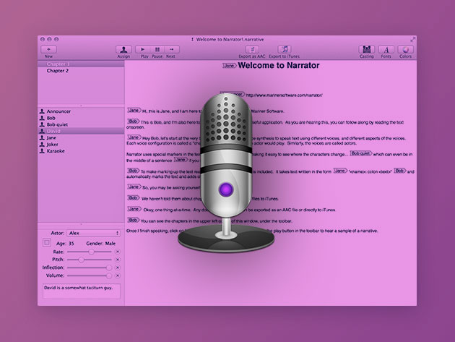
Task: Skip ahead with the Next button
Action: pyautogui.click(x=172, y=49)
